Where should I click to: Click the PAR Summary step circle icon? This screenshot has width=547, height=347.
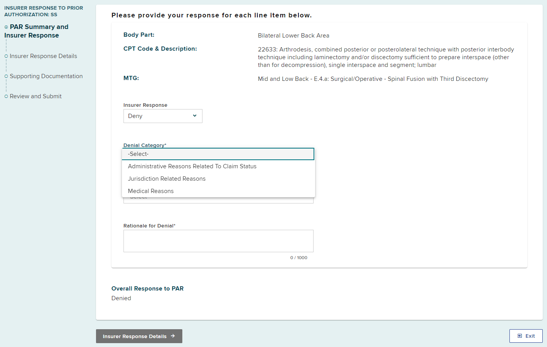click(6, 27)
